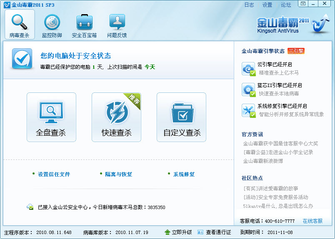335x239 pixels.
Task: Open the 在线客服 online support link
Action: pyautogui.click(x=312, y=221)
